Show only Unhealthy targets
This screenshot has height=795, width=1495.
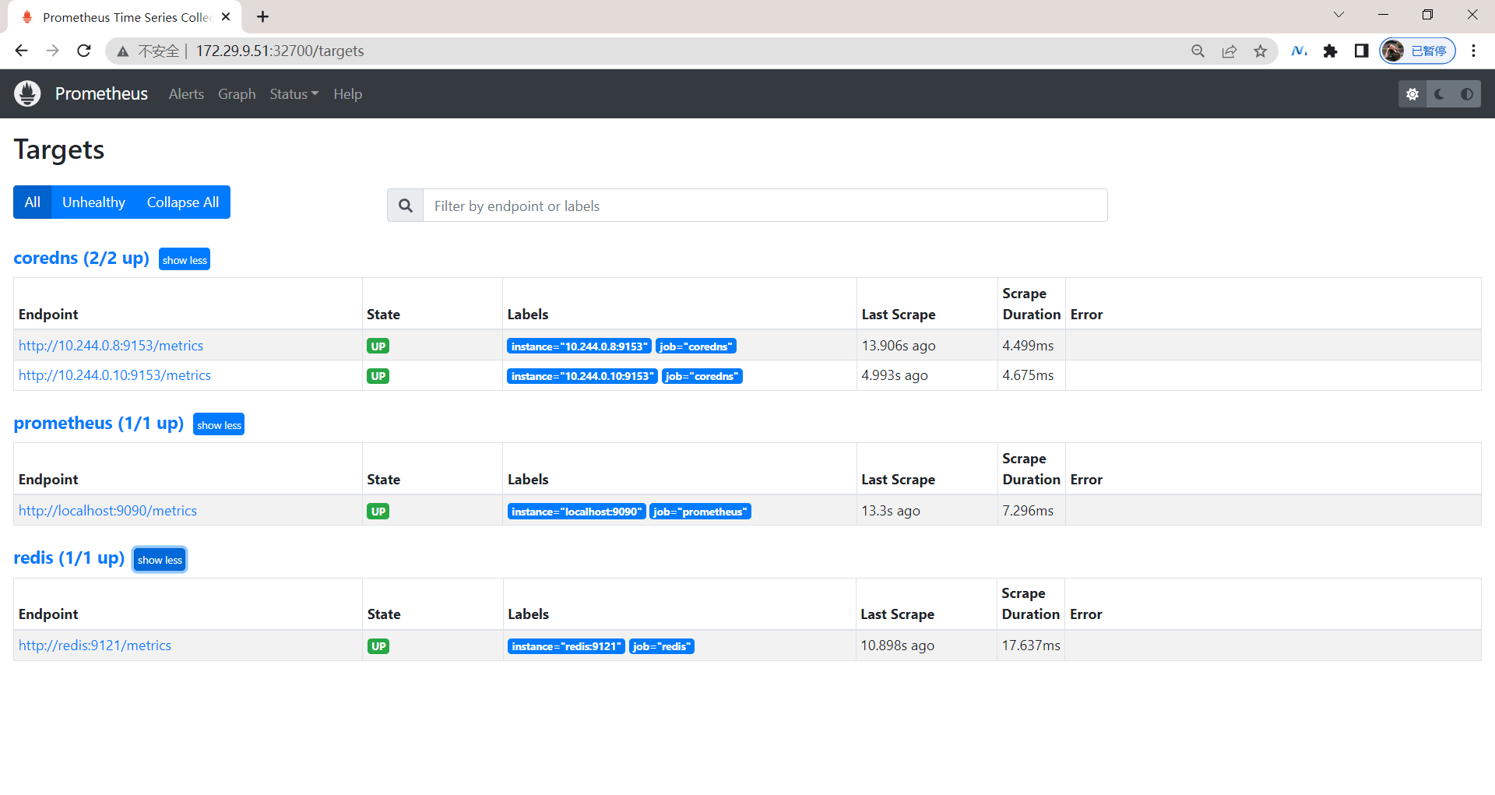pos(93,202)
